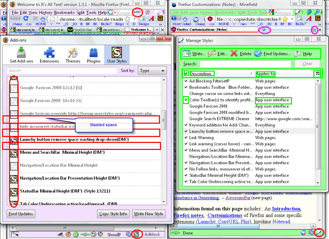Open Help in Manage Styles toolbar

pyautogui.click(x=303, y=54)
